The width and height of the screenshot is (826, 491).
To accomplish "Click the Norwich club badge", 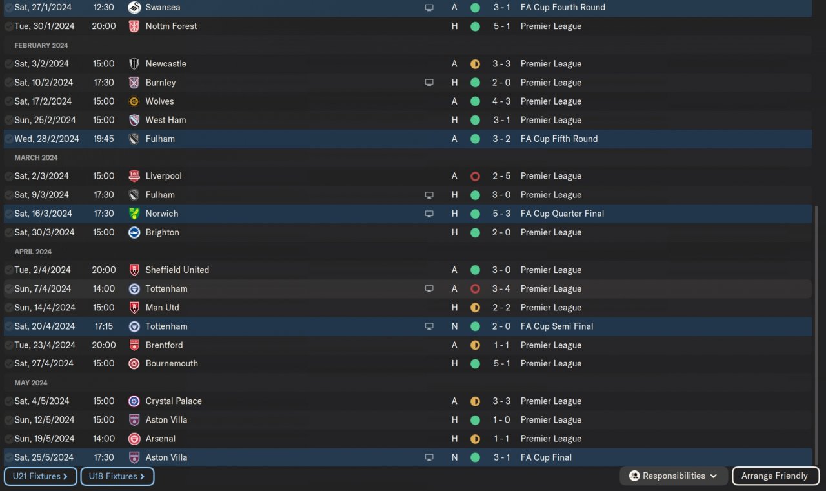I will point(134,214).
